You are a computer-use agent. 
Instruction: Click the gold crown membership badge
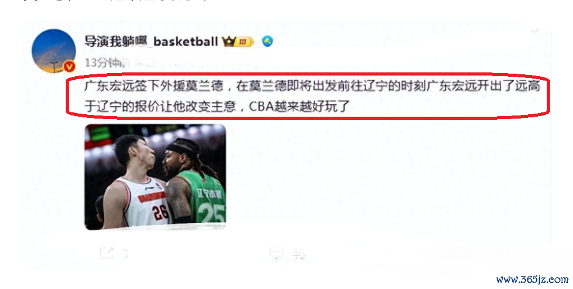(228, 42)
